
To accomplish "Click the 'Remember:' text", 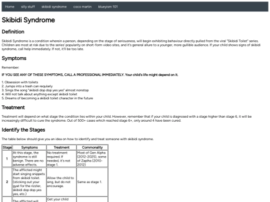I will click(x=10, y=67).
